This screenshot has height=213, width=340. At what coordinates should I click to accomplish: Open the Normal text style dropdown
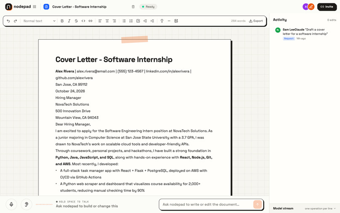point(39,21)
